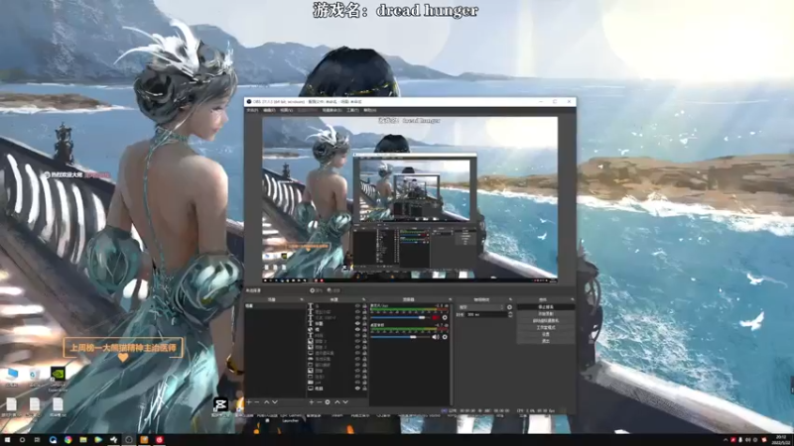Click the transition duration 300 ms field
Viewport: 794px width, 446px height.
pos(486,314)
